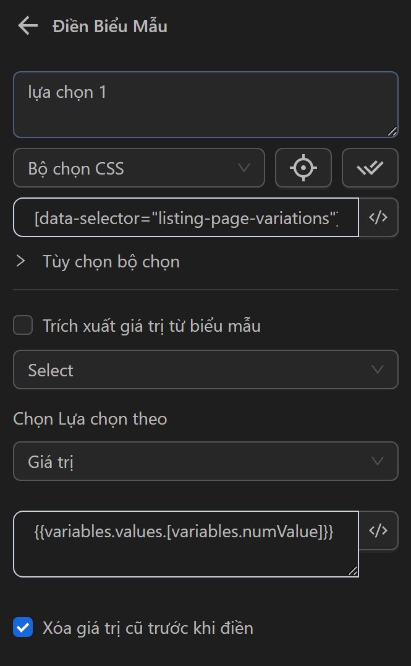Click resize handle of "lựa chọn 1" textarea
This screenshot has height=666, width=411.
coord(392,131)
